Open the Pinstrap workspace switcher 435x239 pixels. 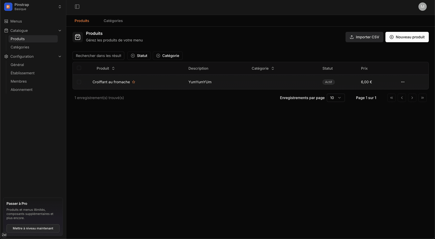pyautogui.click(x=33, y=7)
